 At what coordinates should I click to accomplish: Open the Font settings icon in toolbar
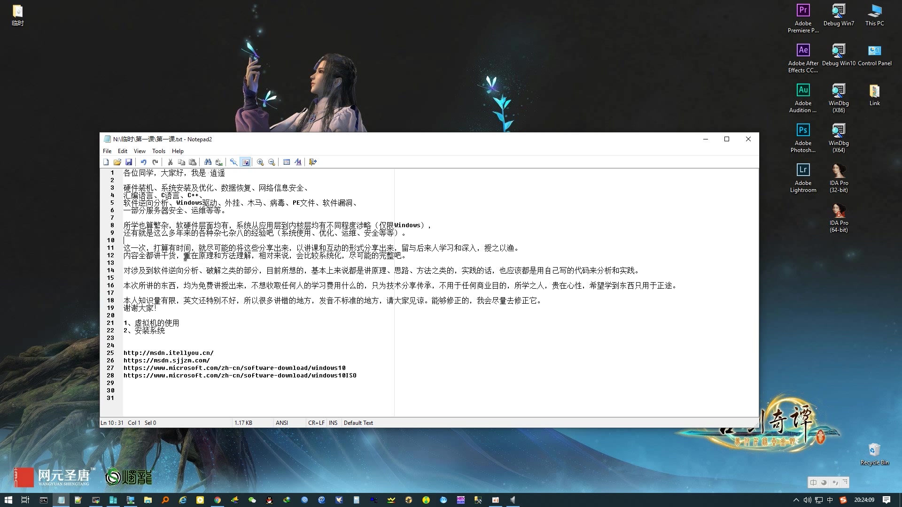(x=298, y=162)
